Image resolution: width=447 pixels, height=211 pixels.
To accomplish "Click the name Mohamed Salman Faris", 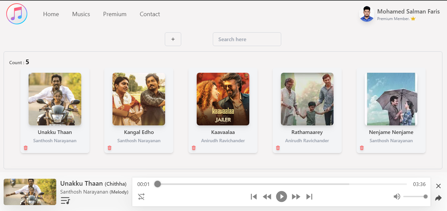I will [409, 12].
